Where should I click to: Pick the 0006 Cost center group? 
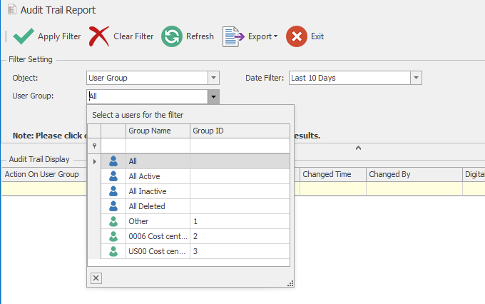(x=157, y=236)
